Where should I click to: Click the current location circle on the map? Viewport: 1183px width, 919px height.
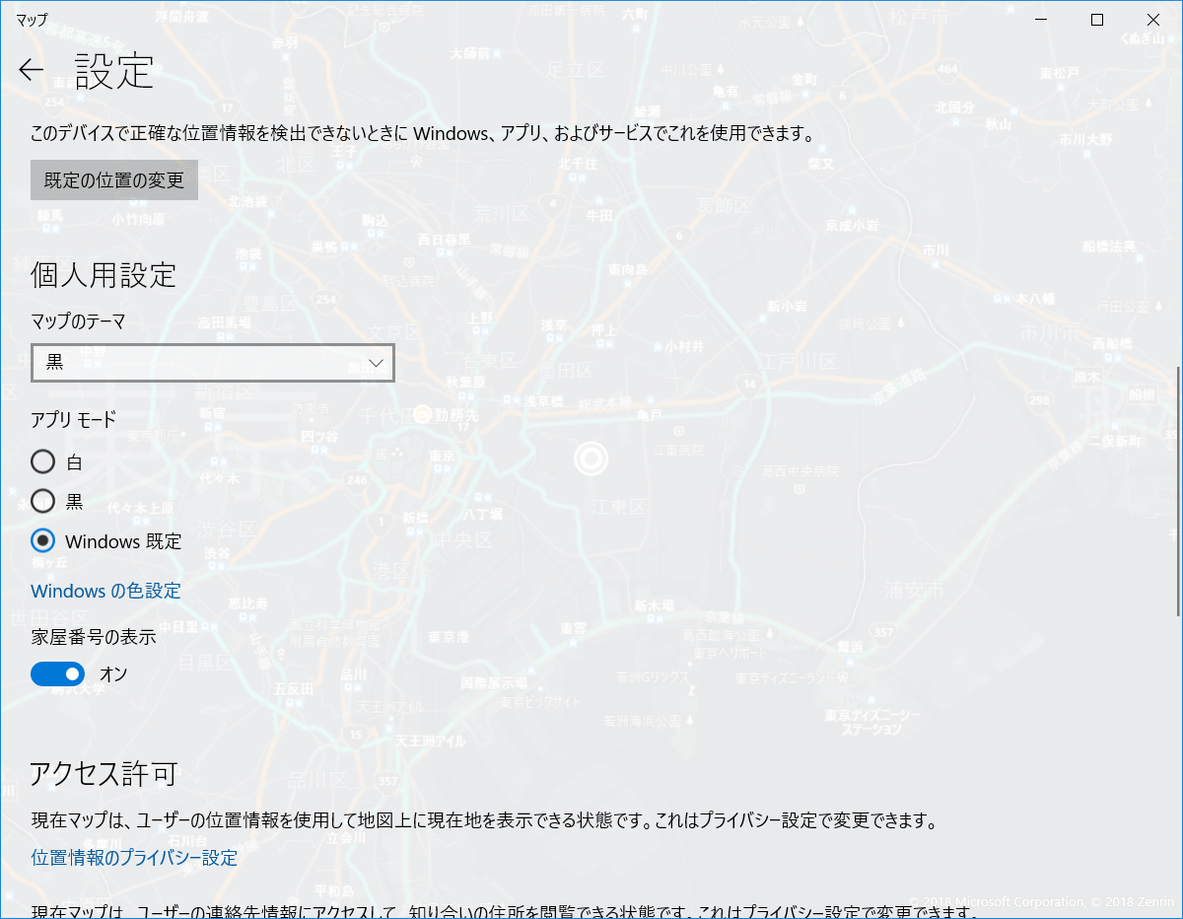coord(591,459)
